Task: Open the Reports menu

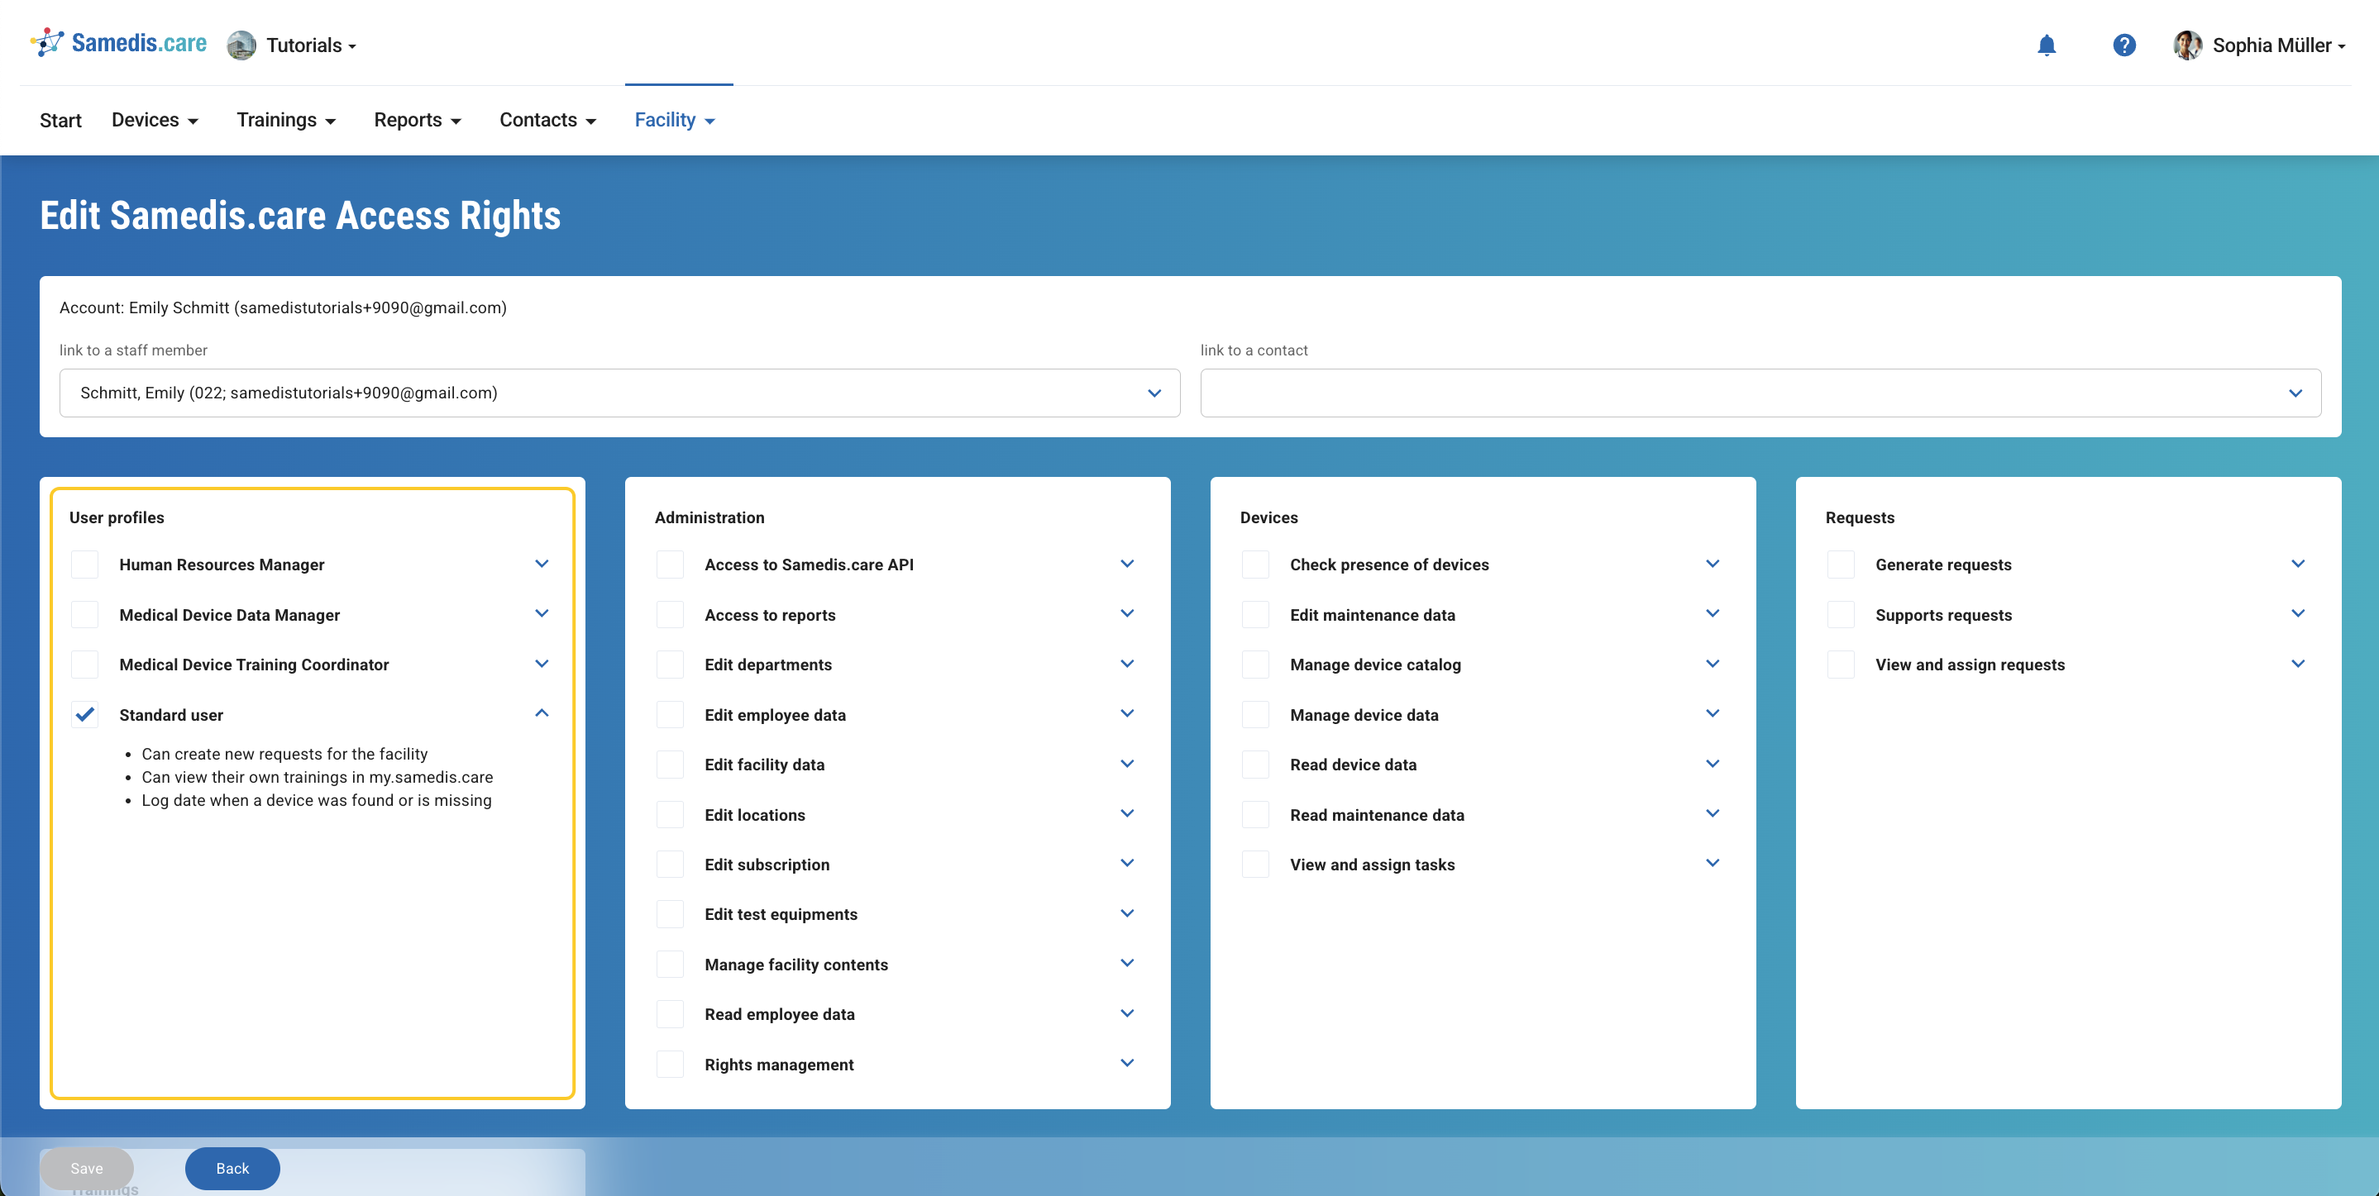Action: (x=418, y=120)
